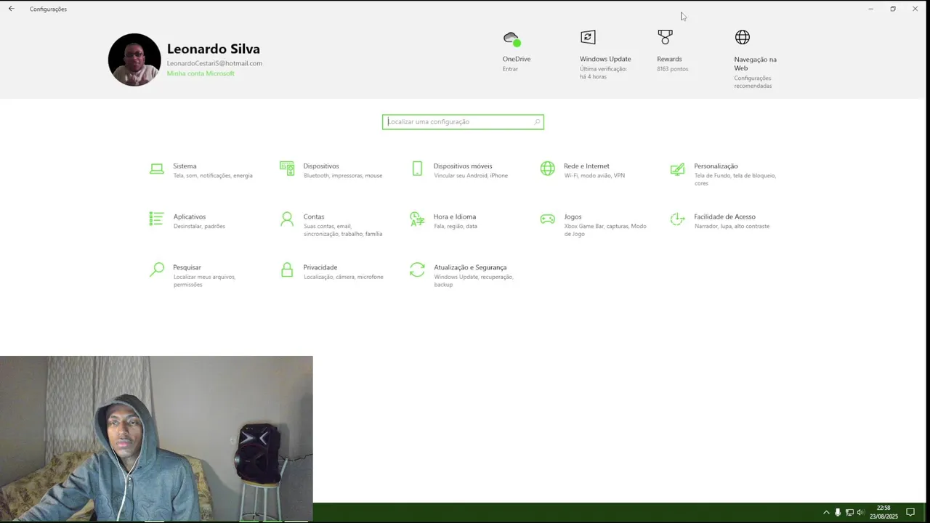
Task: Click the Pesquisar label
Action: click(187, 267)
